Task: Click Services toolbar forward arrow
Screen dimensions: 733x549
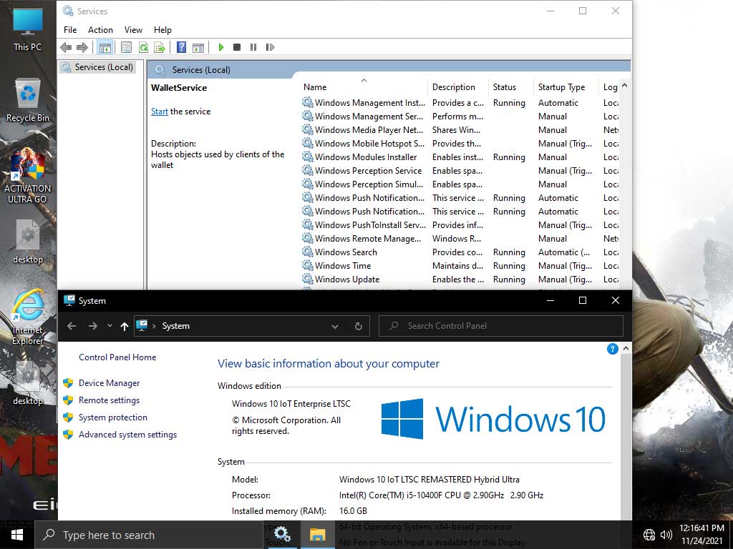Action: click(x=82, y=47)
